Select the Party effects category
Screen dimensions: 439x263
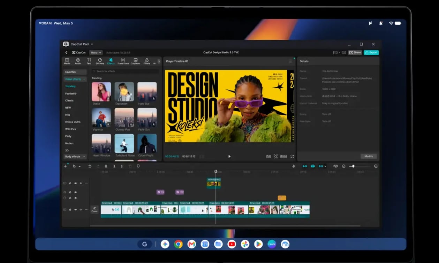point(68,136)
